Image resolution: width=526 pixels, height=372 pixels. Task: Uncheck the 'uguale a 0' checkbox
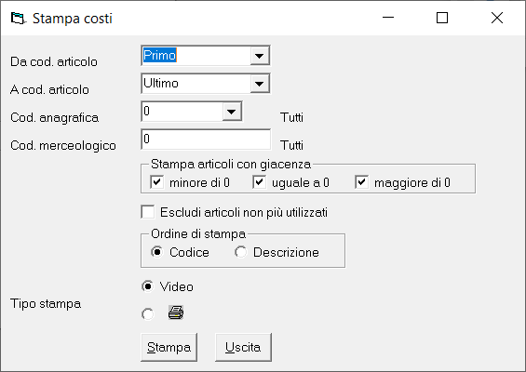click(x=260, y=182)
